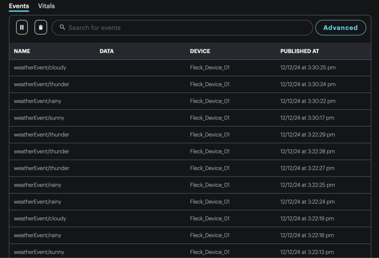Click timestamp 12/12/24 at 3:22:28 pm

coord(308,151)
